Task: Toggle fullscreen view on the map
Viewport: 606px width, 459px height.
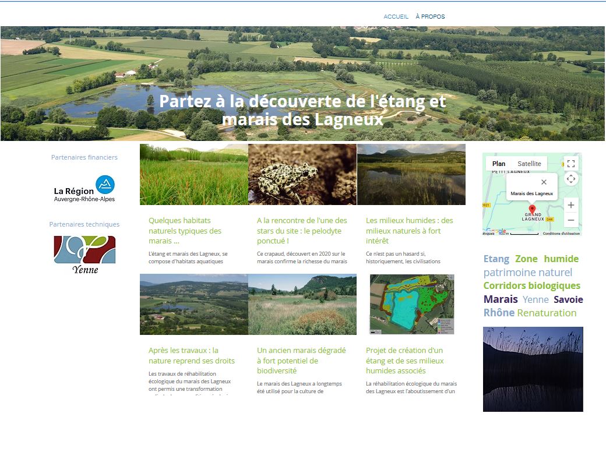Action: click(x=571, y=164)
